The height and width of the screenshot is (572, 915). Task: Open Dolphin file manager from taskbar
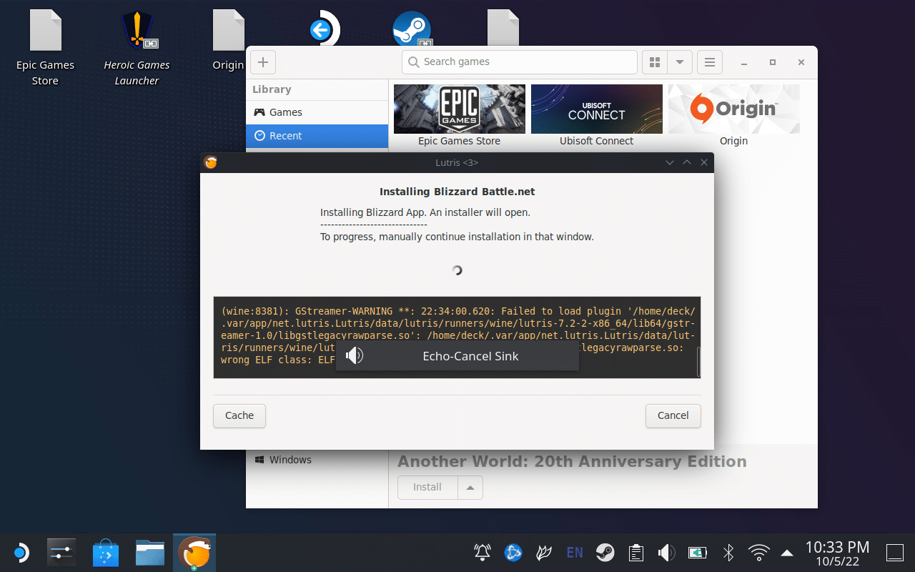151,553
